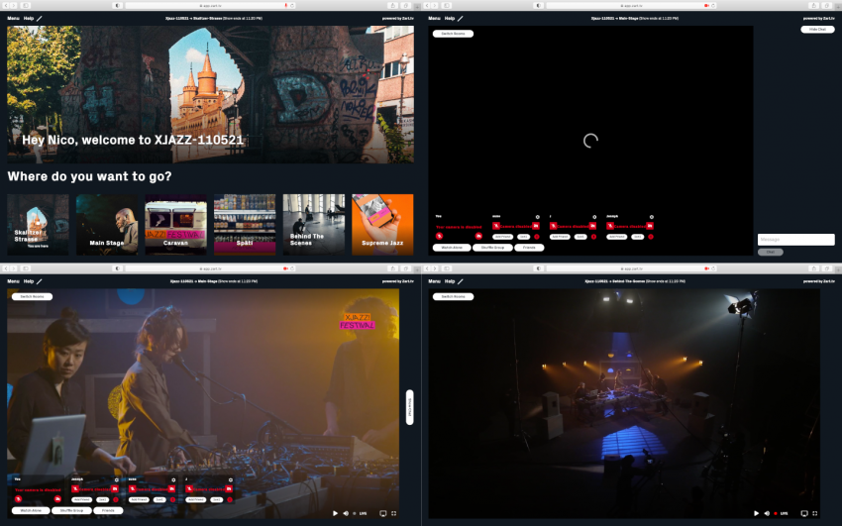Open Menu in the top-left window
The width and height of the screenshot is (842, 526).
click(14, 19)
